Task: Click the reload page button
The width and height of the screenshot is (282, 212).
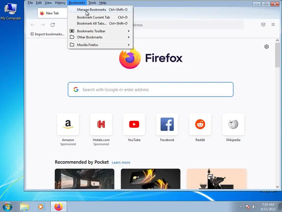Action: click(x=53, y=25)
